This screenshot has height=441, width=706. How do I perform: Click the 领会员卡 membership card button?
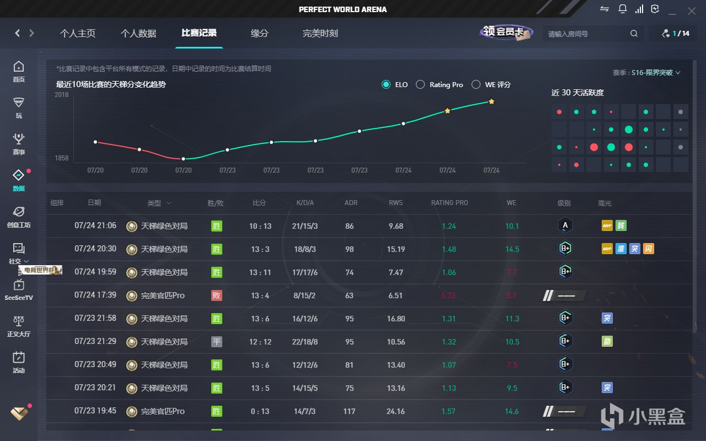click(506, 32)
